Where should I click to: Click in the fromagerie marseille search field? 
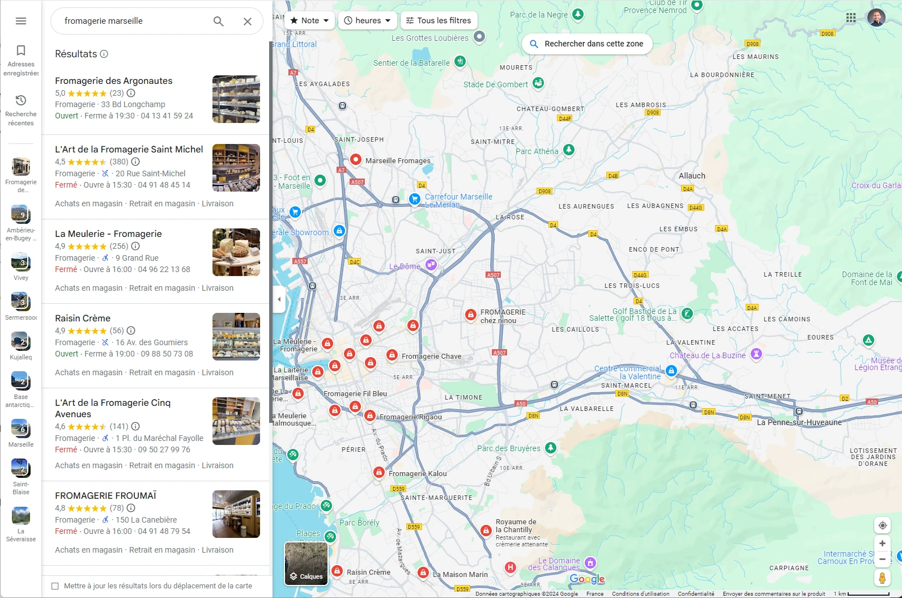coord(133,21)
